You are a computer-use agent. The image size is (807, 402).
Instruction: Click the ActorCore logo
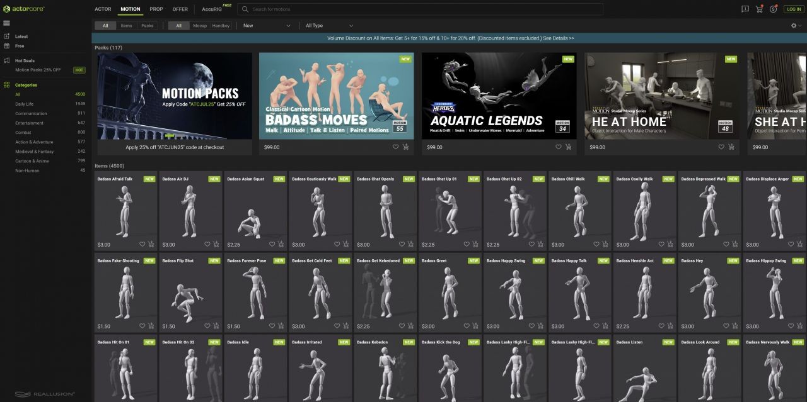tap(24, 9)
